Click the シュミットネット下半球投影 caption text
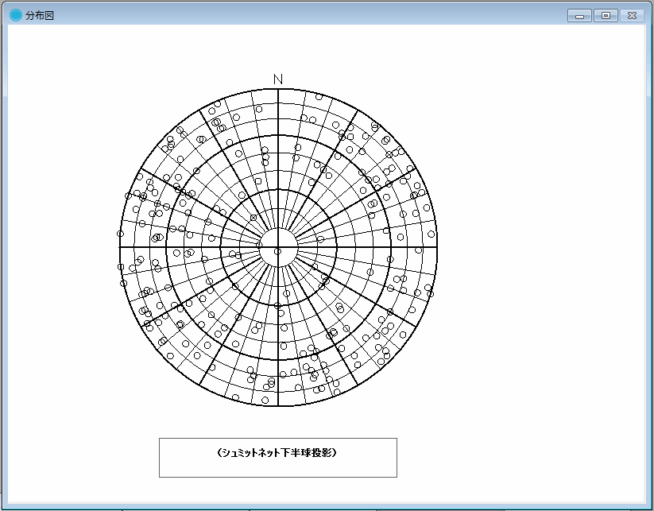Viewport: 654px width, 511px height. pyautogui.click(x=277, y=452)
